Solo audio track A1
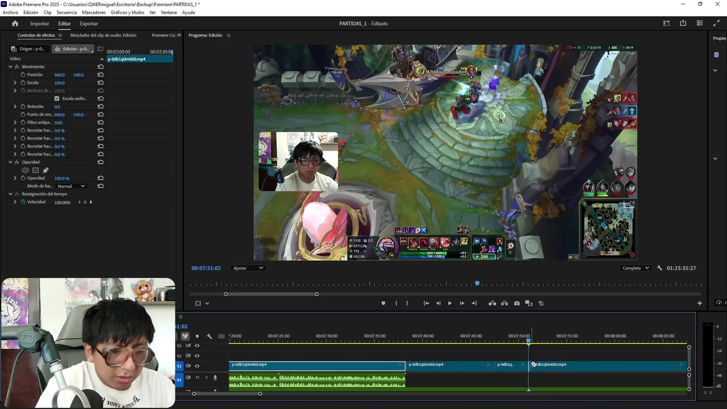The image size is (727, 409). pos(206,377)
